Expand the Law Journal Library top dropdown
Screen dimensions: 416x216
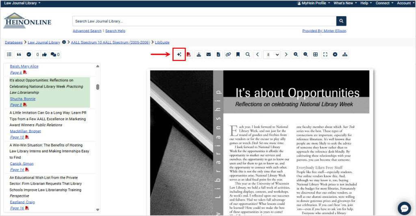pos(22,3)
